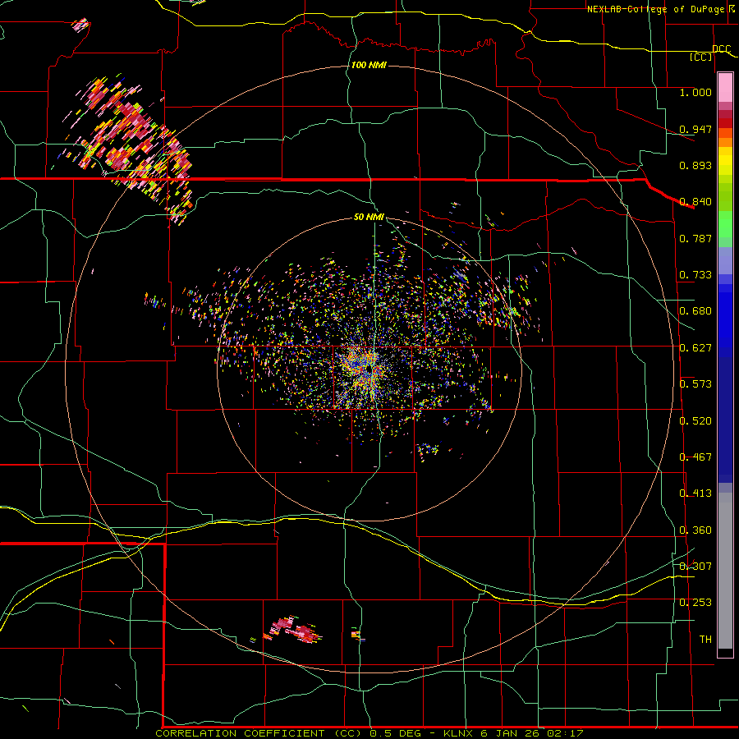Select the 100 NMI range ring label
This screenshot has width=739, height=739.
pyautogui.click(x=369, y=65)
